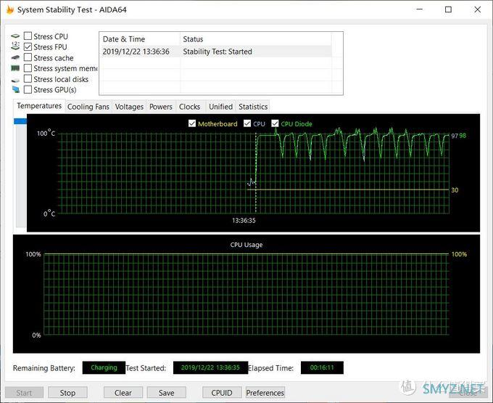Open the Clocks tab
Screen dimensions: 493x403
tap(190, 107)
